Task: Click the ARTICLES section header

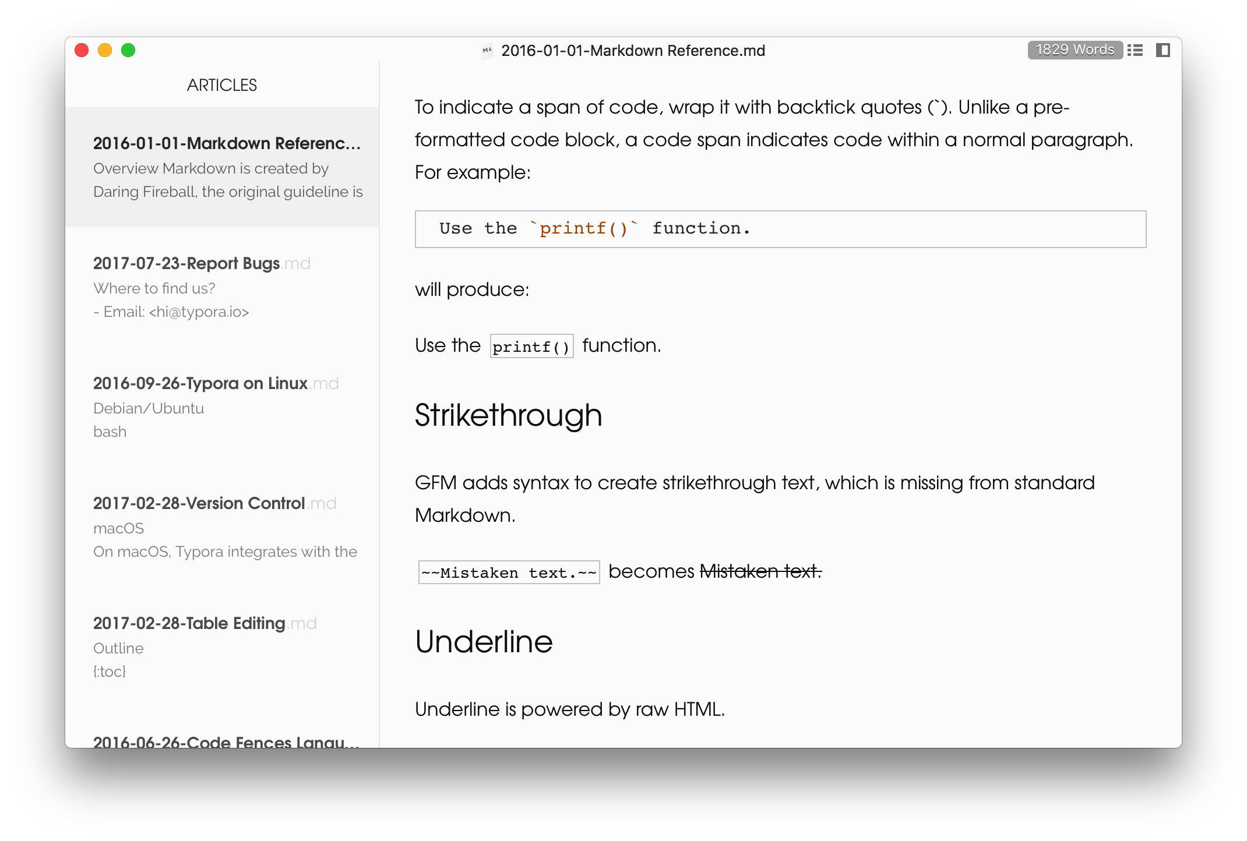Action: click(x=221, y=86)
